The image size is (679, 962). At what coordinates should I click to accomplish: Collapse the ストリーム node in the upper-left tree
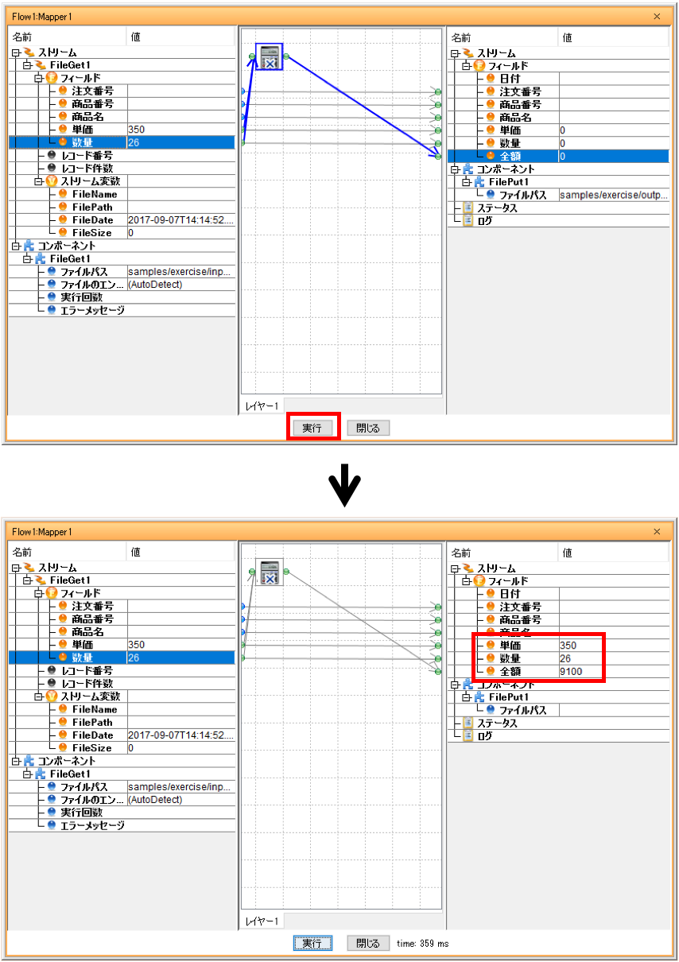click(x=15, y=52)
